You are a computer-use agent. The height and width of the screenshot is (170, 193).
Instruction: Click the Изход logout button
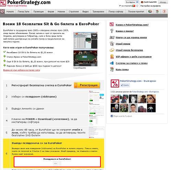coord(163,2)
